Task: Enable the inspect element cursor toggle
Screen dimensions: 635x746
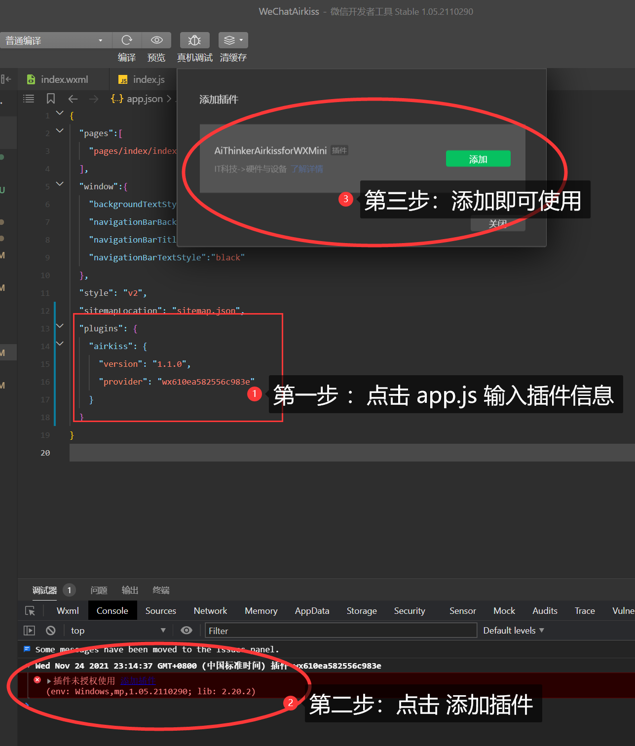Action: (30, 610)
